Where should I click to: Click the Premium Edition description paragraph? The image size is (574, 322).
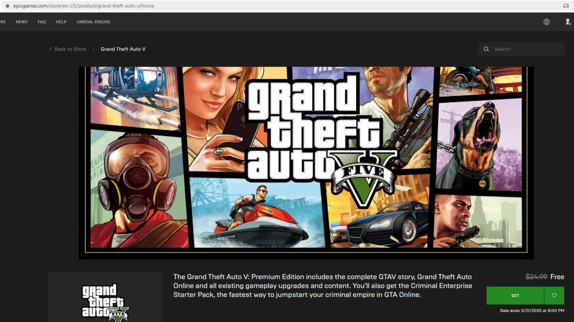tap(323, 286)
